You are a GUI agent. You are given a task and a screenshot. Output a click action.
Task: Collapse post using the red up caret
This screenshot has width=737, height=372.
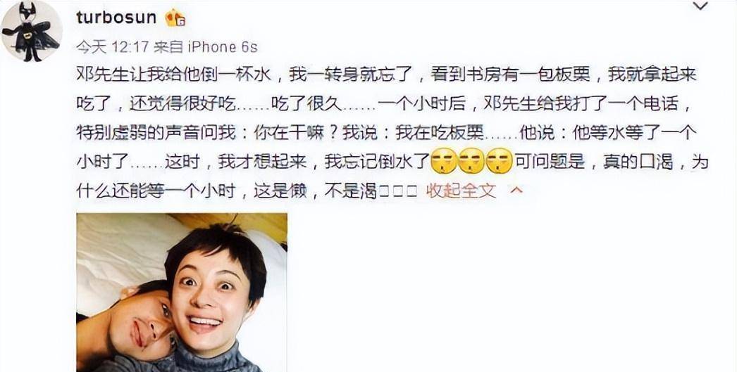[x=516, y=191]
